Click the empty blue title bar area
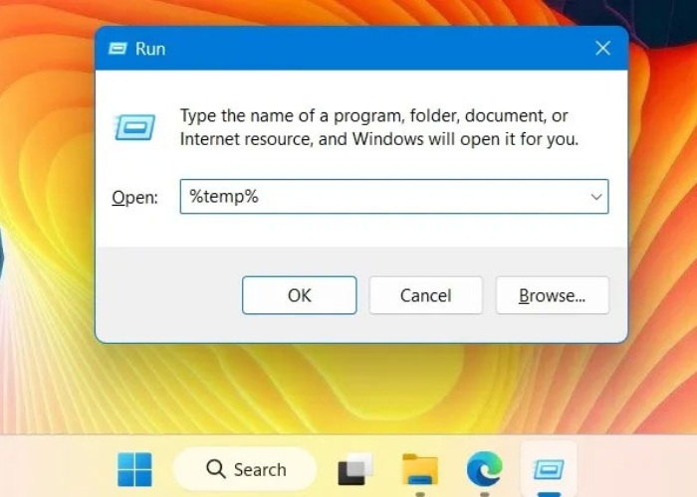This screenshot has width=697, height=497. (x=378, y=48)
